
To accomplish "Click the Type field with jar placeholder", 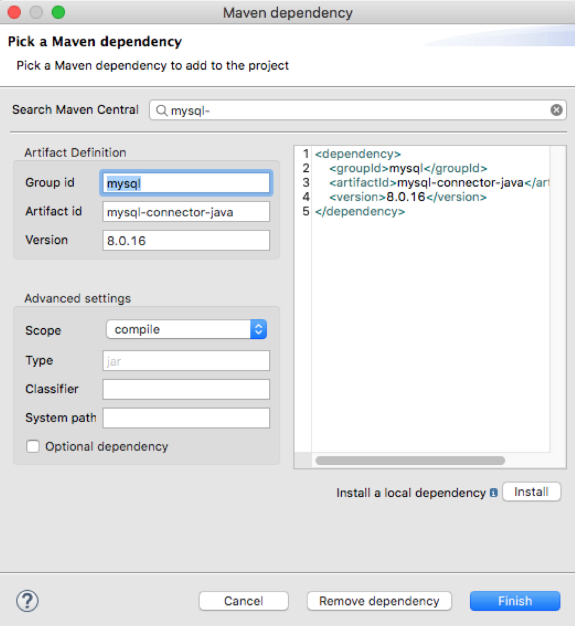I will click(186, 361).
